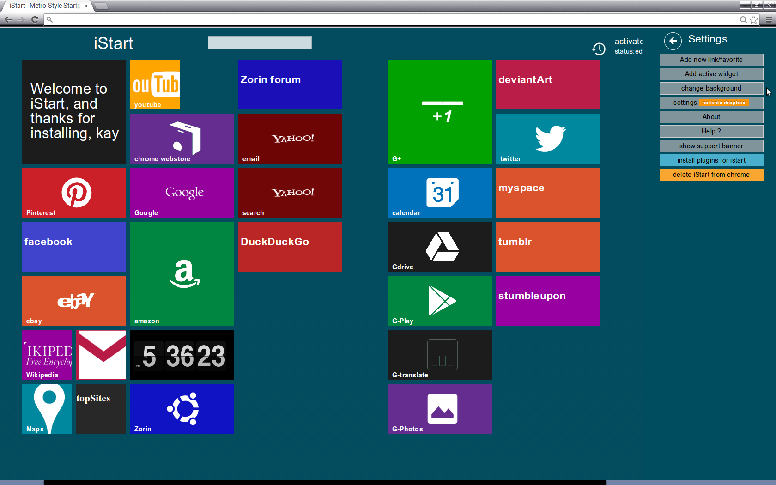This screenshot has height=485, width=776.
Task: Open the Amazon tile
Action: pos(182,273)
